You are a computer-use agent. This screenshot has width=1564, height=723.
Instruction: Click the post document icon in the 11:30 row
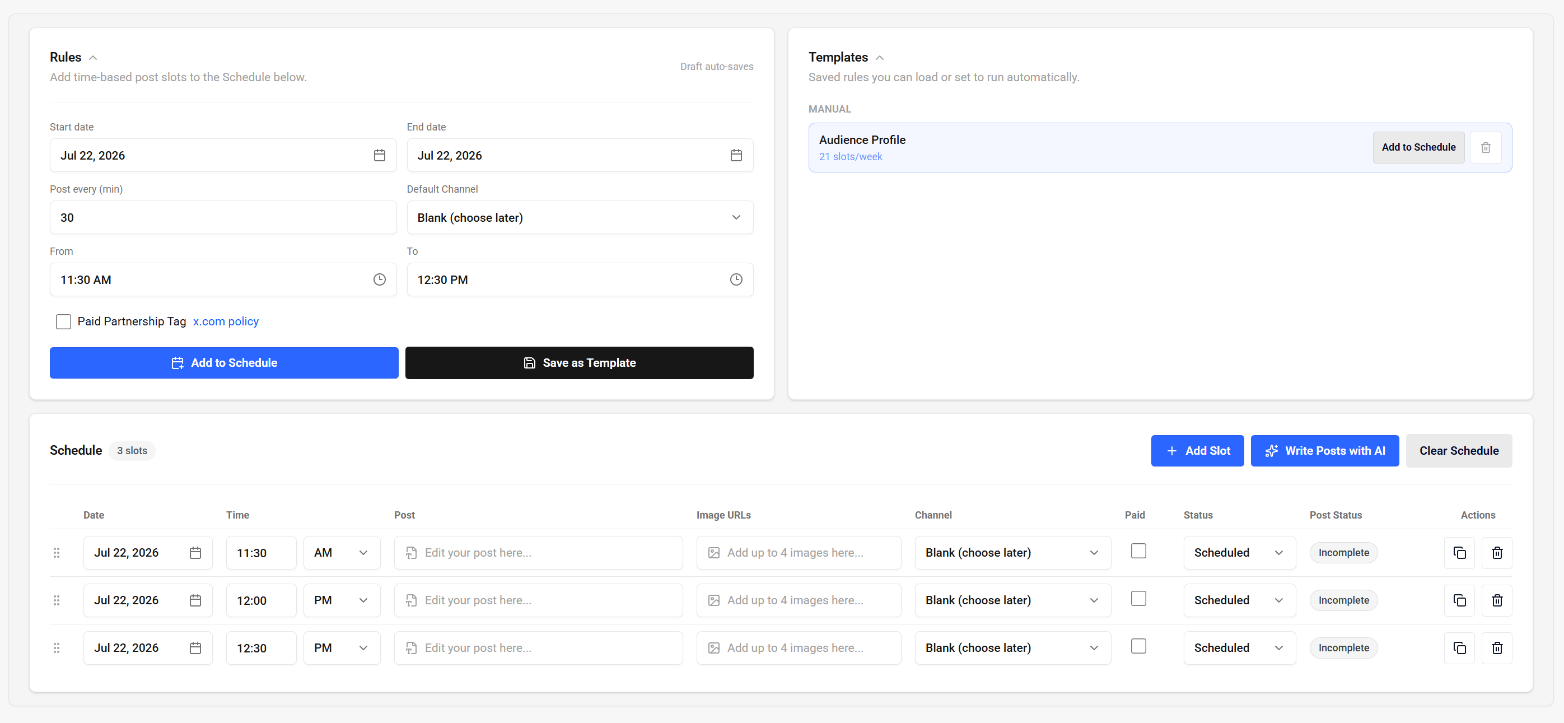(411, 553)
